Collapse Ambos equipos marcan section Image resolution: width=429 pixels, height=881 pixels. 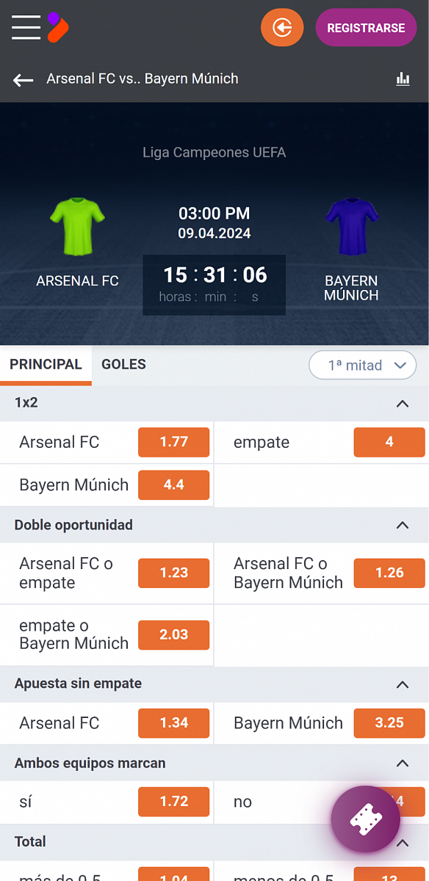click(402, 764)
